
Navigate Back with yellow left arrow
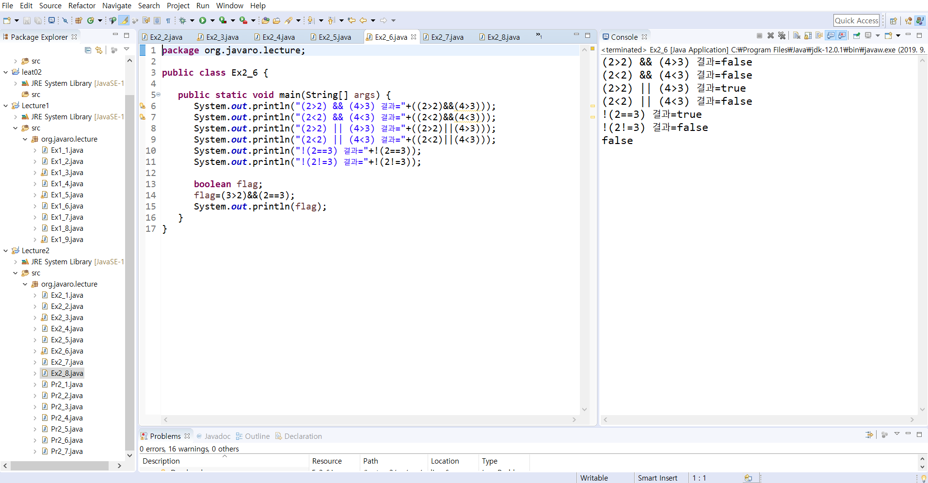[363, 20]
